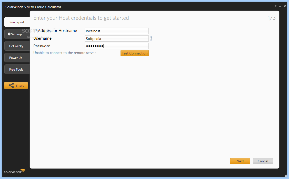Switch to the Power Up tab
This screenshot has height=179, width=289.
coord(17,58)
